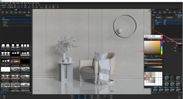Screen dimensions: 183x99
Task: Click the Multi-Material button
Action: pos(170,17)
